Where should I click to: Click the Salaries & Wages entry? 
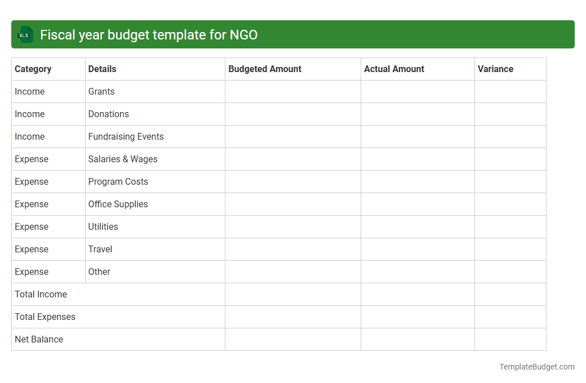pos(123,159)
